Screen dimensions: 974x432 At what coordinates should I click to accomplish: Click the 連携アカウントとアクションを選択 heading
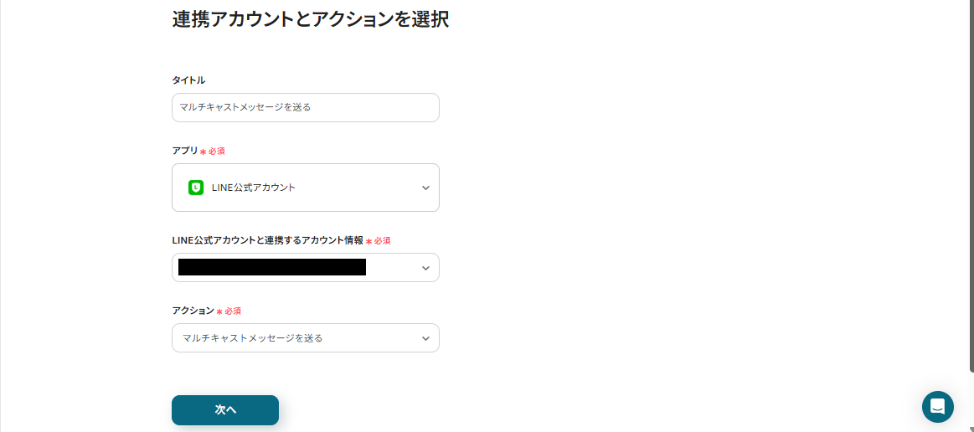point(310,19)
